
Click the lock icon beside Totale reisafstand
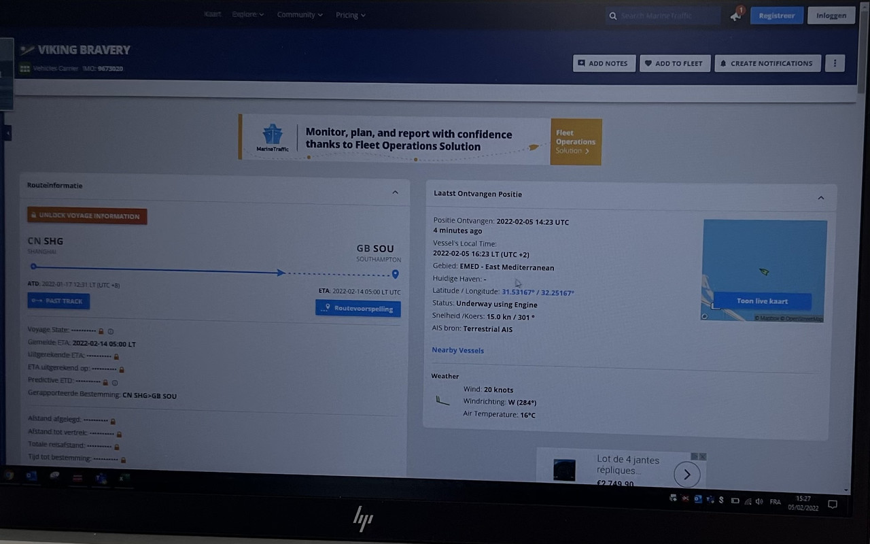click(x=116, y=447)
